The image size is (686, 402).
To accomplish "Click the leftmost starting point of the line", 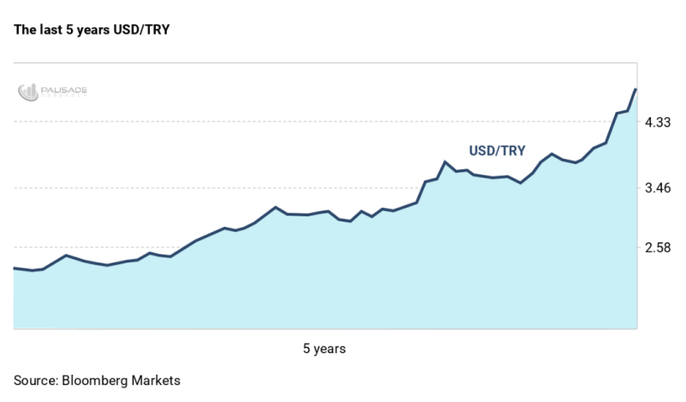I will [15, 268].
